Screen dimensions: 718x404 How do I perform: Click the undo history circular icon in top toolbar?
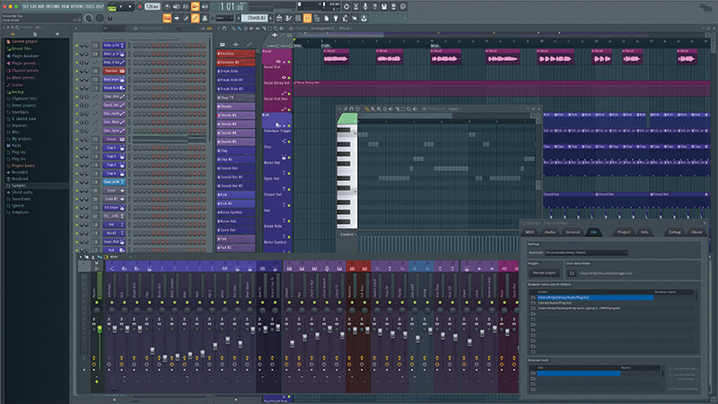[x=346, y=6]
